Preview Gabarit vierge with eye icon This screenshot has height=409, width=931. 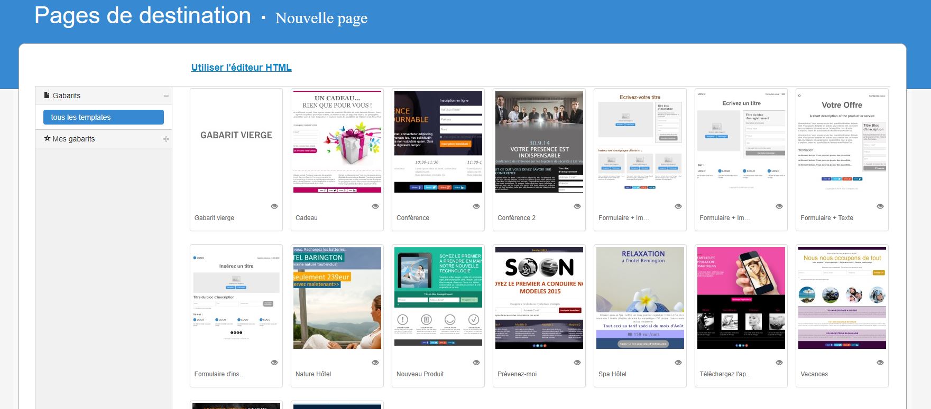click(274, 206)
